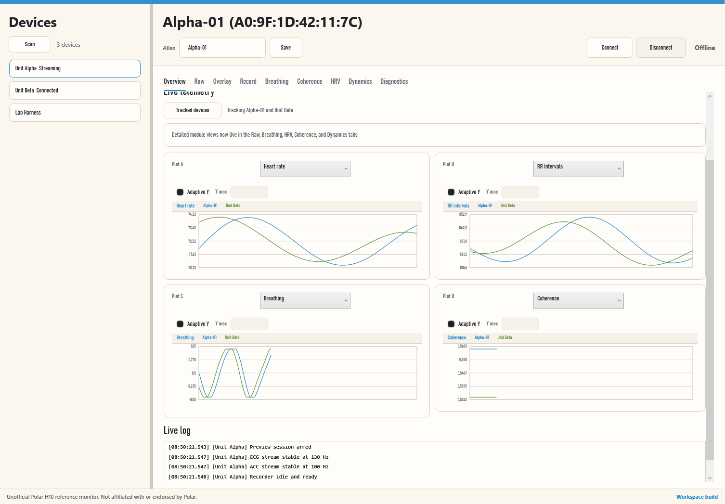Open the Breathing dropdown in Plot C
Viewport: 725px width, 504px height.
click(x=305, y=301)
